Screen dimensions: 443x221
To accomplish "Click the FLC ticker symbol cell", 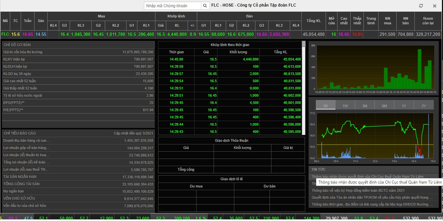I will [5, 34].
